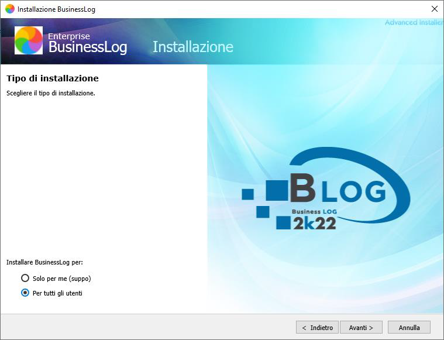The width and height of the screenshot is (444, 340).
Task: Click the BLOG 2k22 logo graphic
Action: [x=326, y=188]
